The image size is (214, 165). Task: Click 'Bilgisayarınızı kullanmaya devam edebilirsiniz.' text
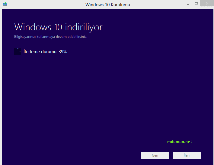[x=51, y=37]
